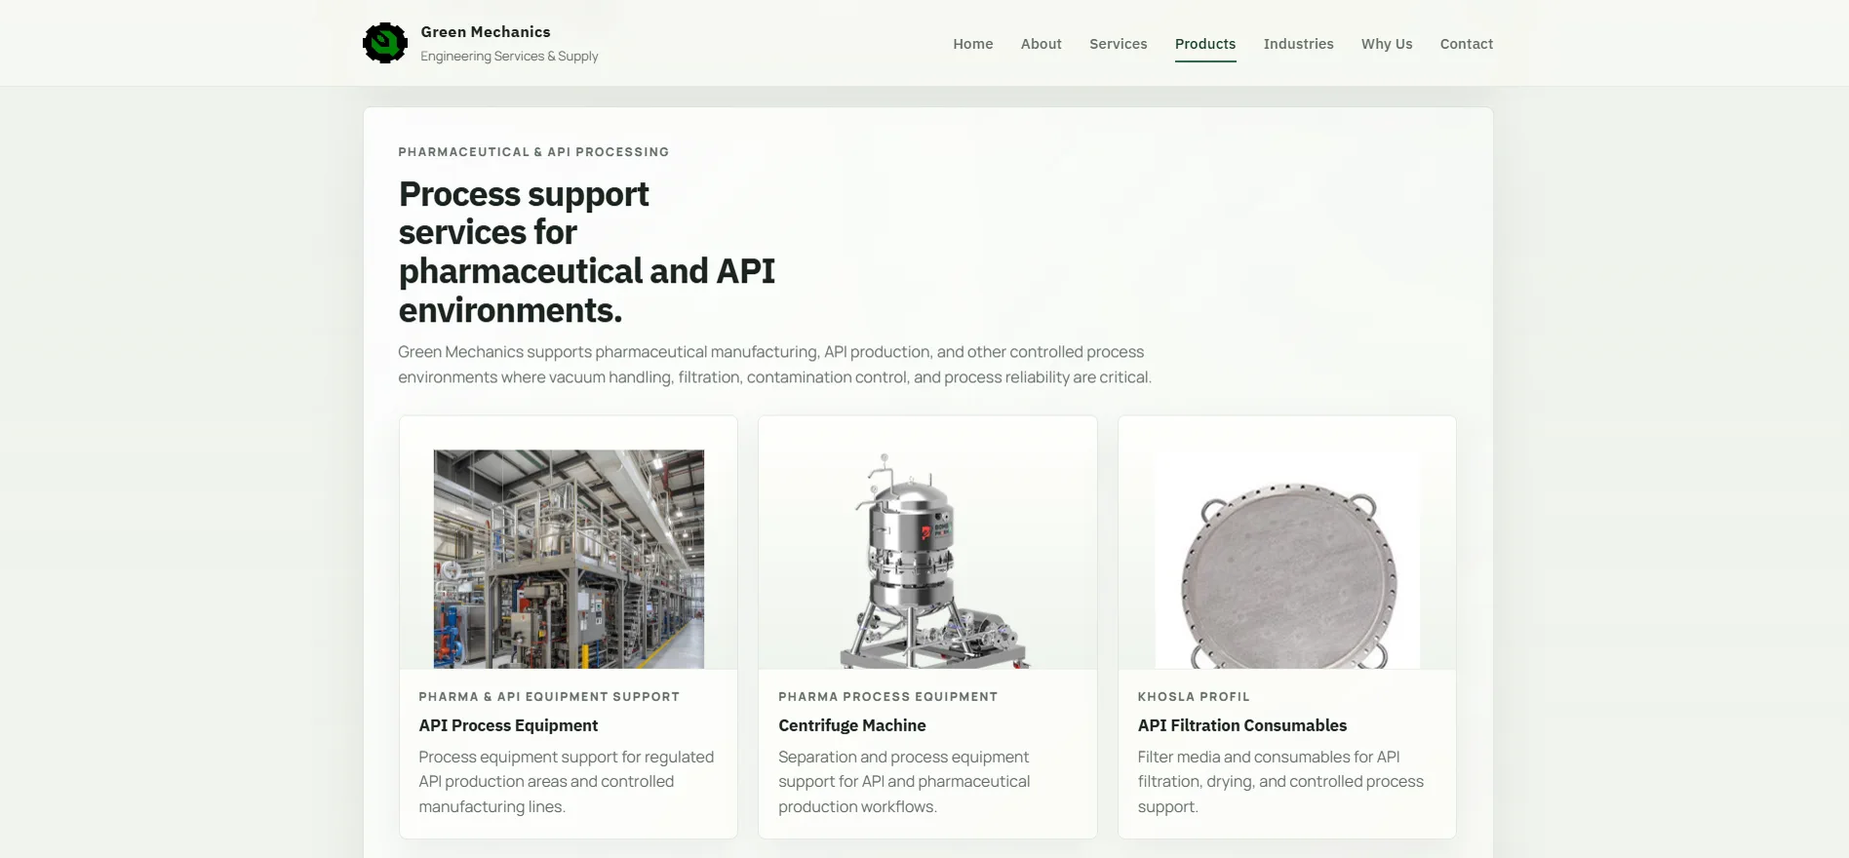Viewport: 1849px width, 858px height.
Task: Click the API Process Equipment description text
Action: click(x=566, y=782)
